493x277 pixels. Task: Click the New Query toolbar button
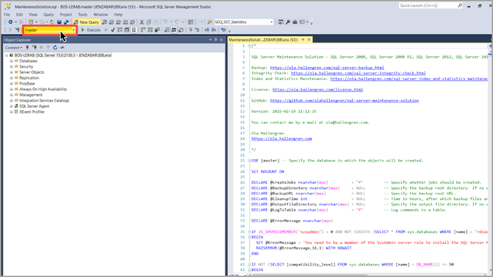tap(87, 22)
